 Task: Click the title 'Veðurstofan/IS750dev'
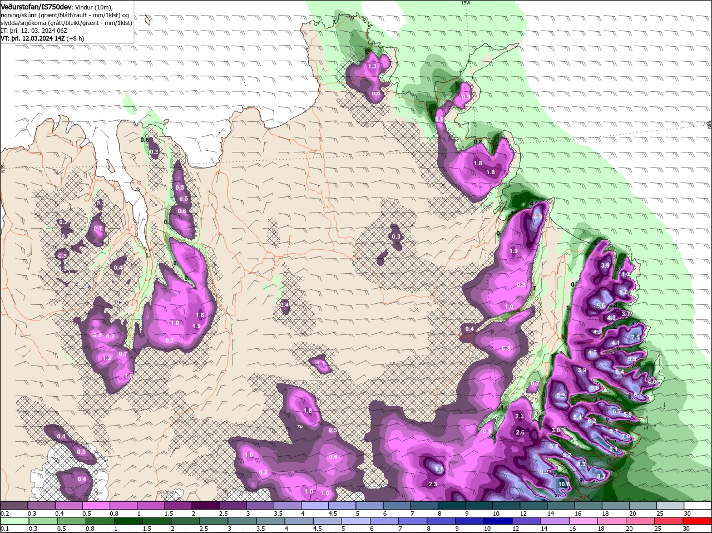(36, 7)
